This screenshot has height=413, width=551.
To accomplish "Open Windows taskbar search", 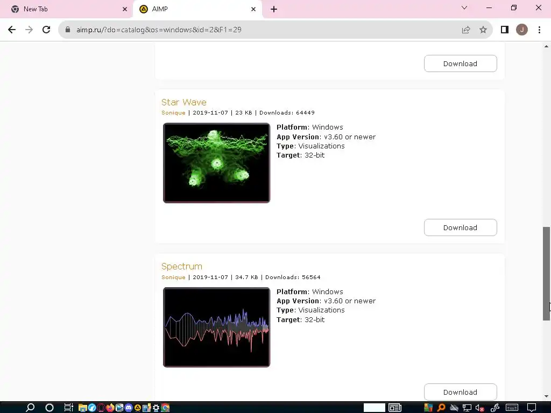I will pos(30,408).
